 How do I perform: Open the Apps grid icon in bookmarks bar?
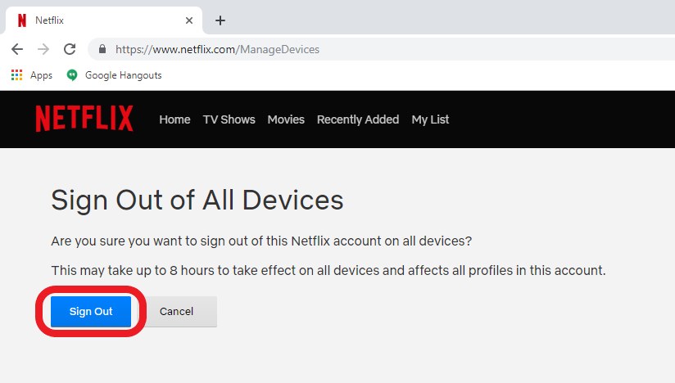(x=16, y=75)
